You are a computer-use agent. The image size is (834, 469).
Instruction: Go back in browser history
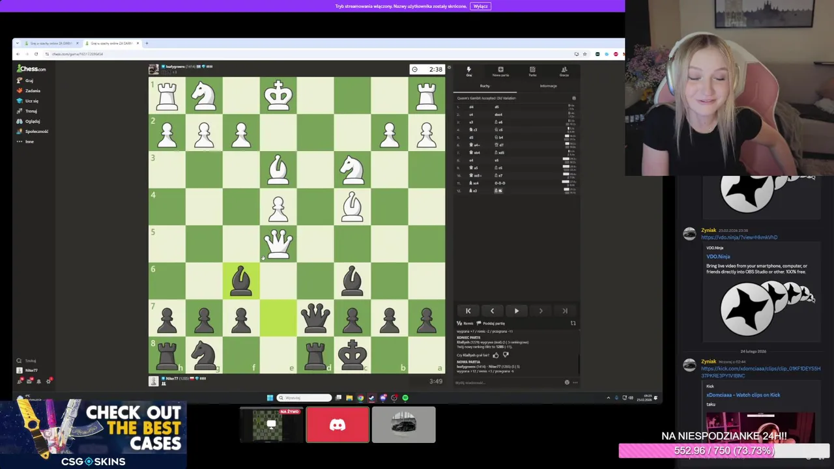coord(19,54)
